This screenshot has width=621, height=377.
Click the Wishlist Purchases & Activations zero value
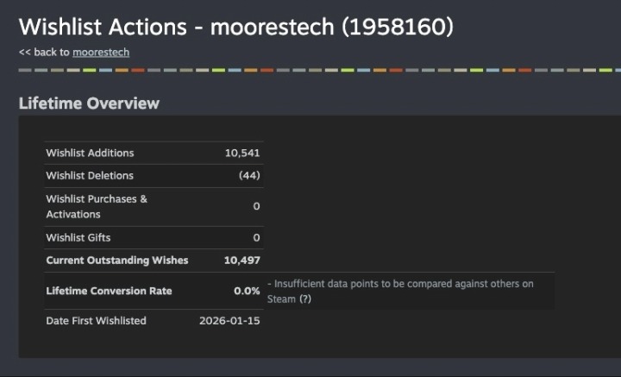click(x=256, y=207)
